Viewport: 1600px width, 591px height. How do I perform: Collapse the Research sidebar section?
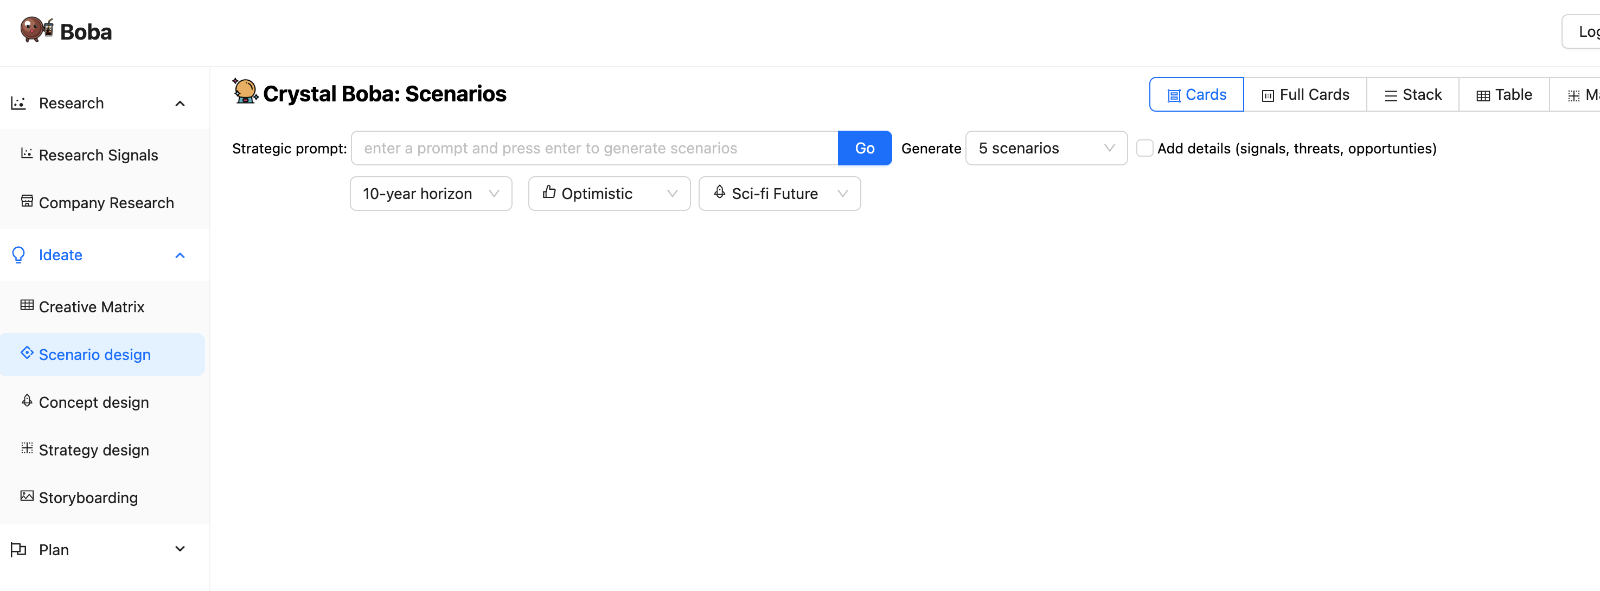coord(180,104)
